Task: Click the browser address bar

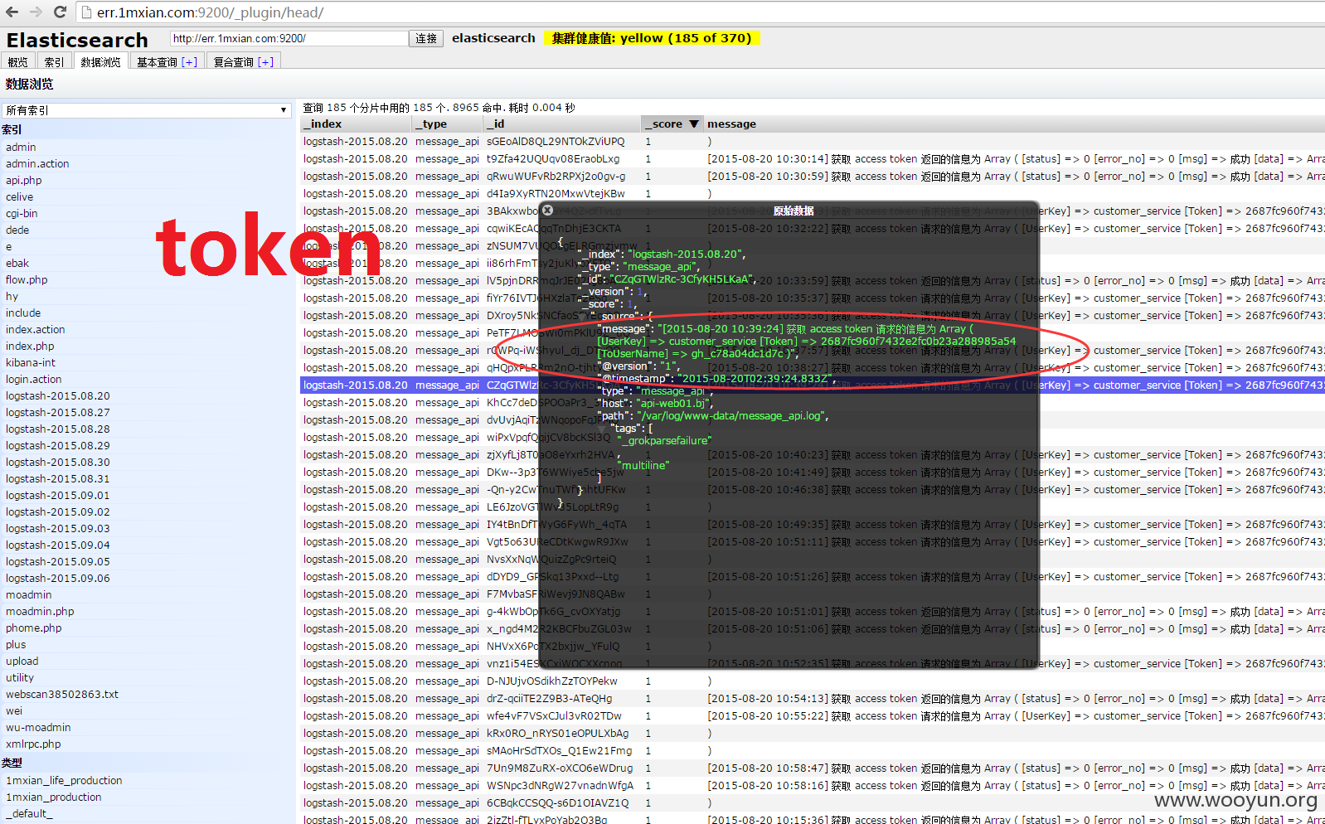Action: coord(696,12)
